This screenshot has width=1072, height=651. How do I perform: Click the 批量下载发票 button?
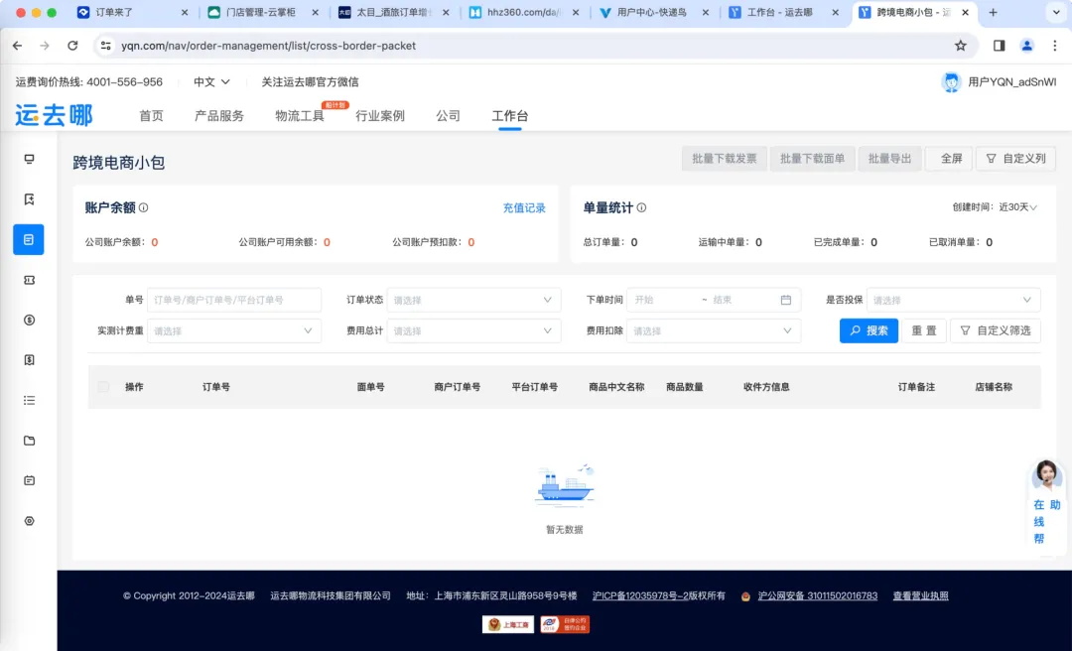pyautogui.click(x=724, y=159)
